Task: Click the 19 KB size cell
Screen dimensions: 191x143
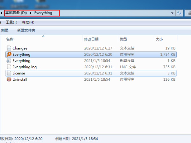Action: pyautogui.click(x=170, y=48)
